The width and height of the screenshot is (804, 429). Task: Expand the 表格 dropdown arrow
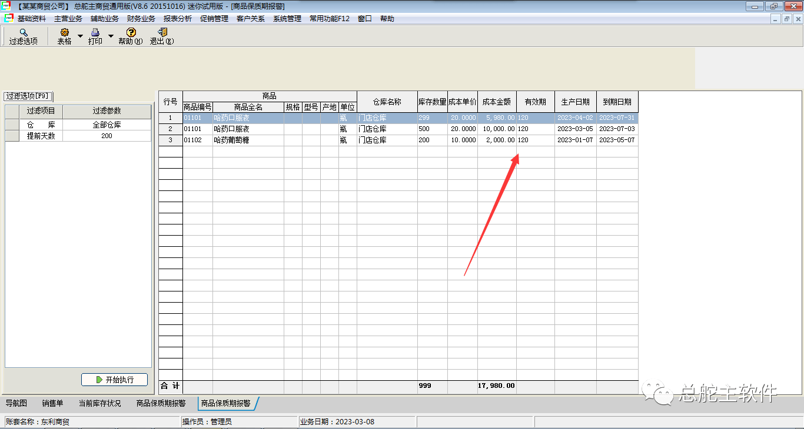point(80,36)
